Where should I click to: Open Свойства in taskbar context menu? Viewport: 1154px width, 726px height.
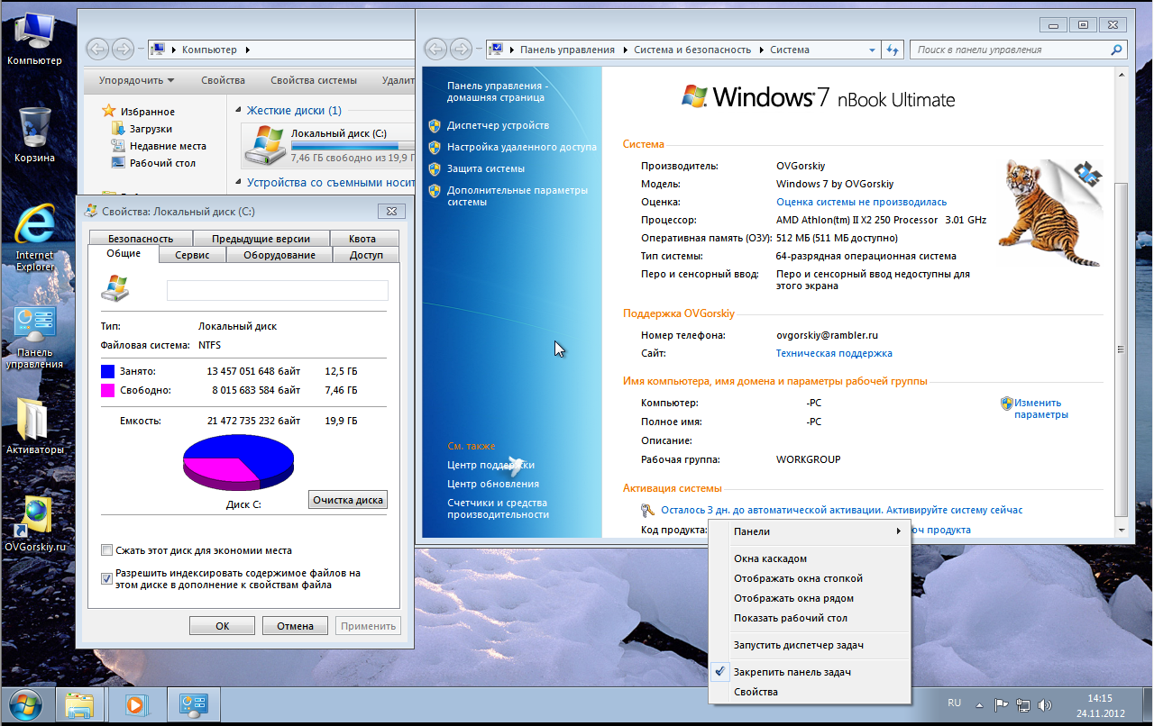[x=810, y=692]
